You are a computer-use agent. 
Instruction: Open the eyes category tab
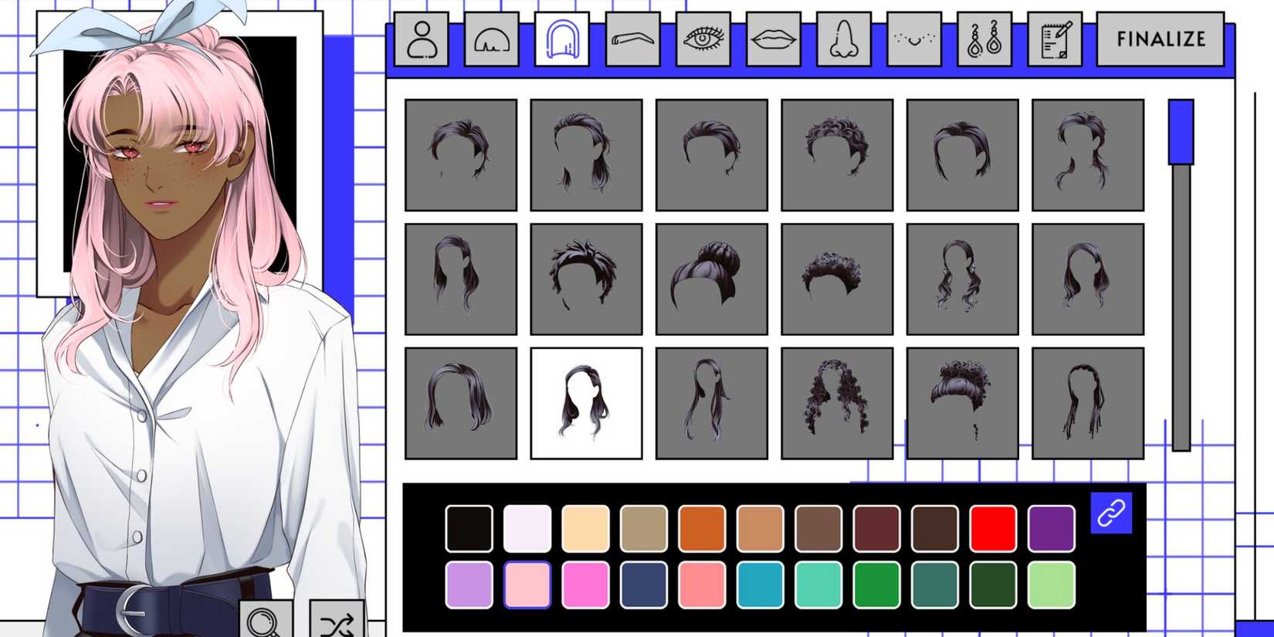703,39
